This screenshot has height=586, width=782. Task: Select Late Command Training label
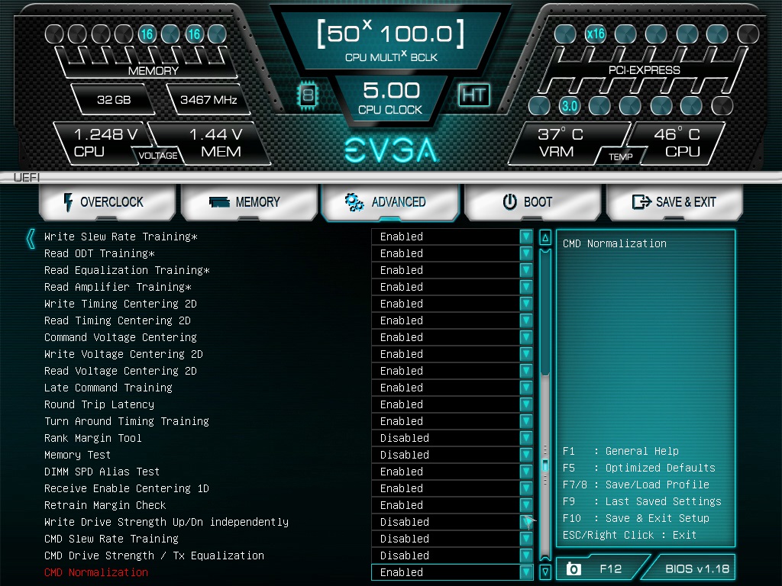[108, 388]
